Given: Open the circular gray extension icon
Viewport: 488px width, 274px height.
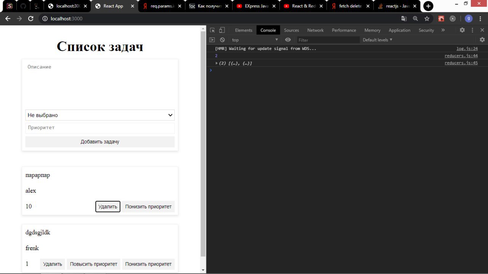Looking at the screenshot, I should pos(453,19).
